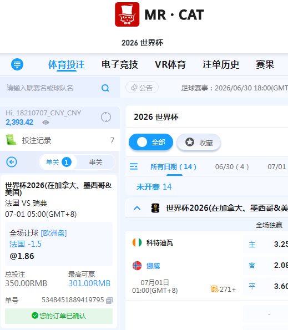
Task: Open the 电子竞技 tab
Action: point(119,64)
